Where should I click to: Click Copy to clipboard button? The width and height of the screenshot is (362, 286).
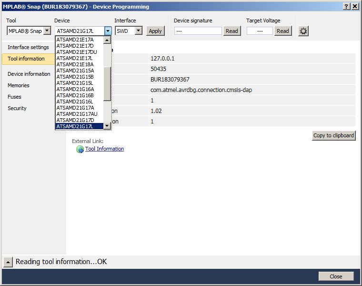[x=333, y=135]
